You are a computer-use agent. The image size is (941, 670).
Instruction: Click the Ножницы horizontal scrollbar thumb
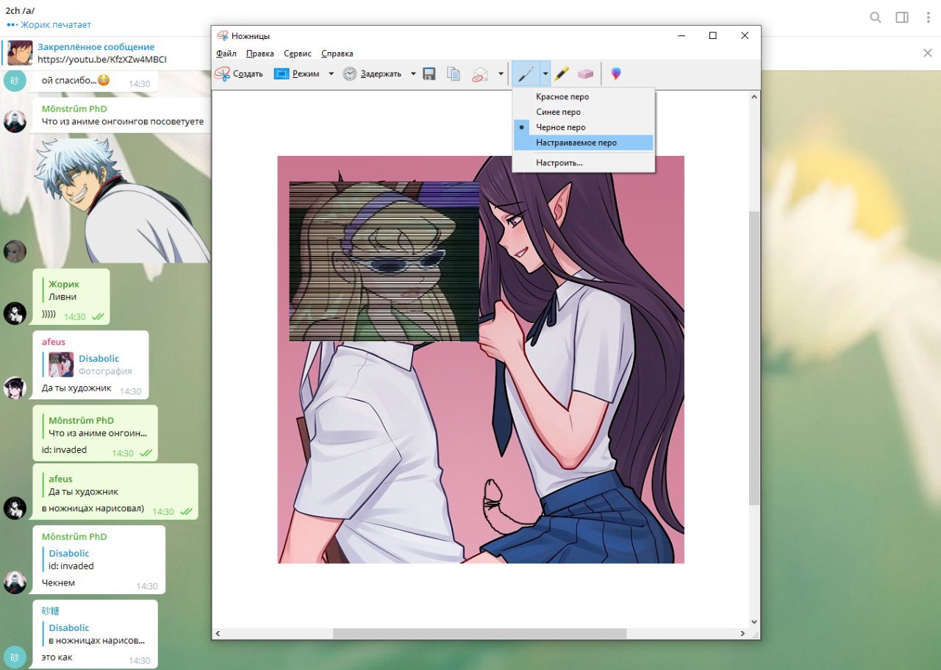click(479, 633)
